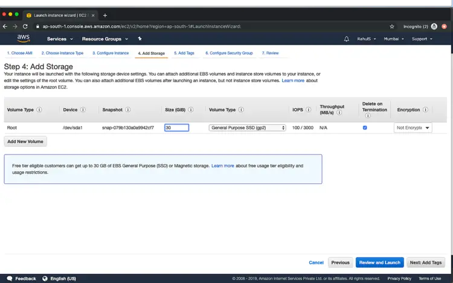The width and height of the screenshot is (453, 283).
Task: Open General Purpose SSD volume type dropdown
Action: pyautogui.click(x=247, y=127)
